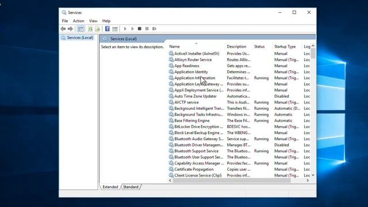
Task: Click gear icon beside Certificate Propagation
Action: pos(171,169)
